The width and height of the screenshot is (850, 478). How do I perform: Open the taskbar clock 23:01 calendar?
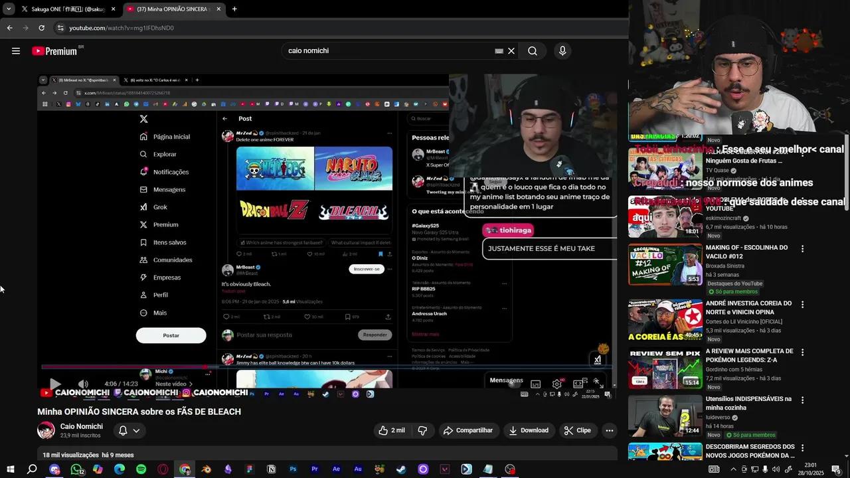[x=811, y=469]
